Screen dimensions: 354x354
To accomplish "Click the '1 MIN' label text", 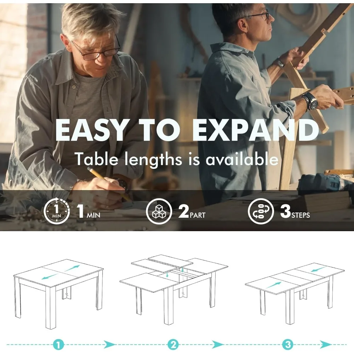I will coord(88,211).
